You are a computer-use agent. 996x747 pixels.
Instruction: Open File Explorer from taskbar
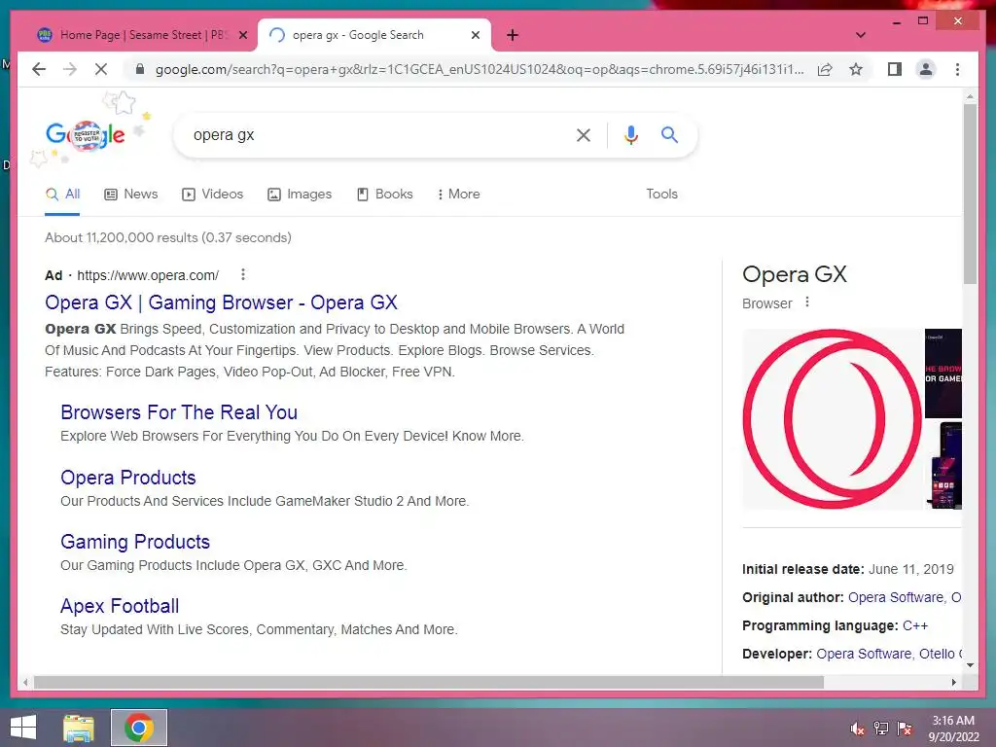tap(79, 728)
